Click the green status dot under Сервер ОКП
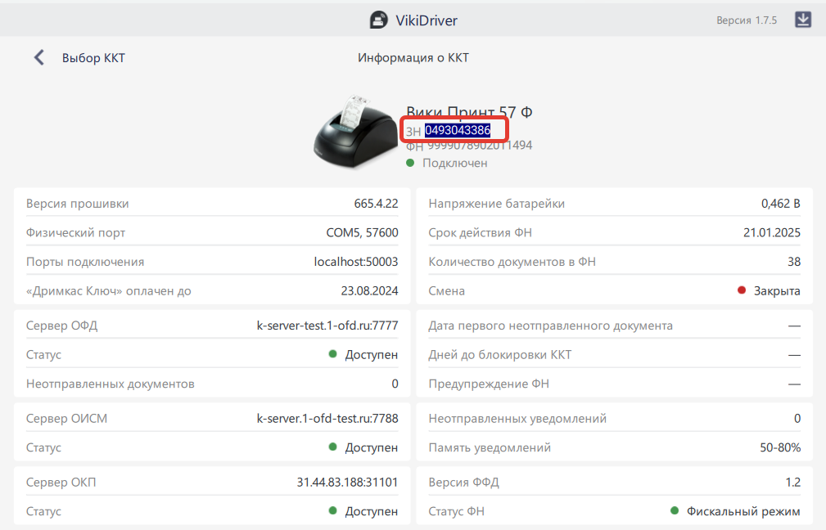This screenshot has height=530, width=826. click(x=333, y=511)
